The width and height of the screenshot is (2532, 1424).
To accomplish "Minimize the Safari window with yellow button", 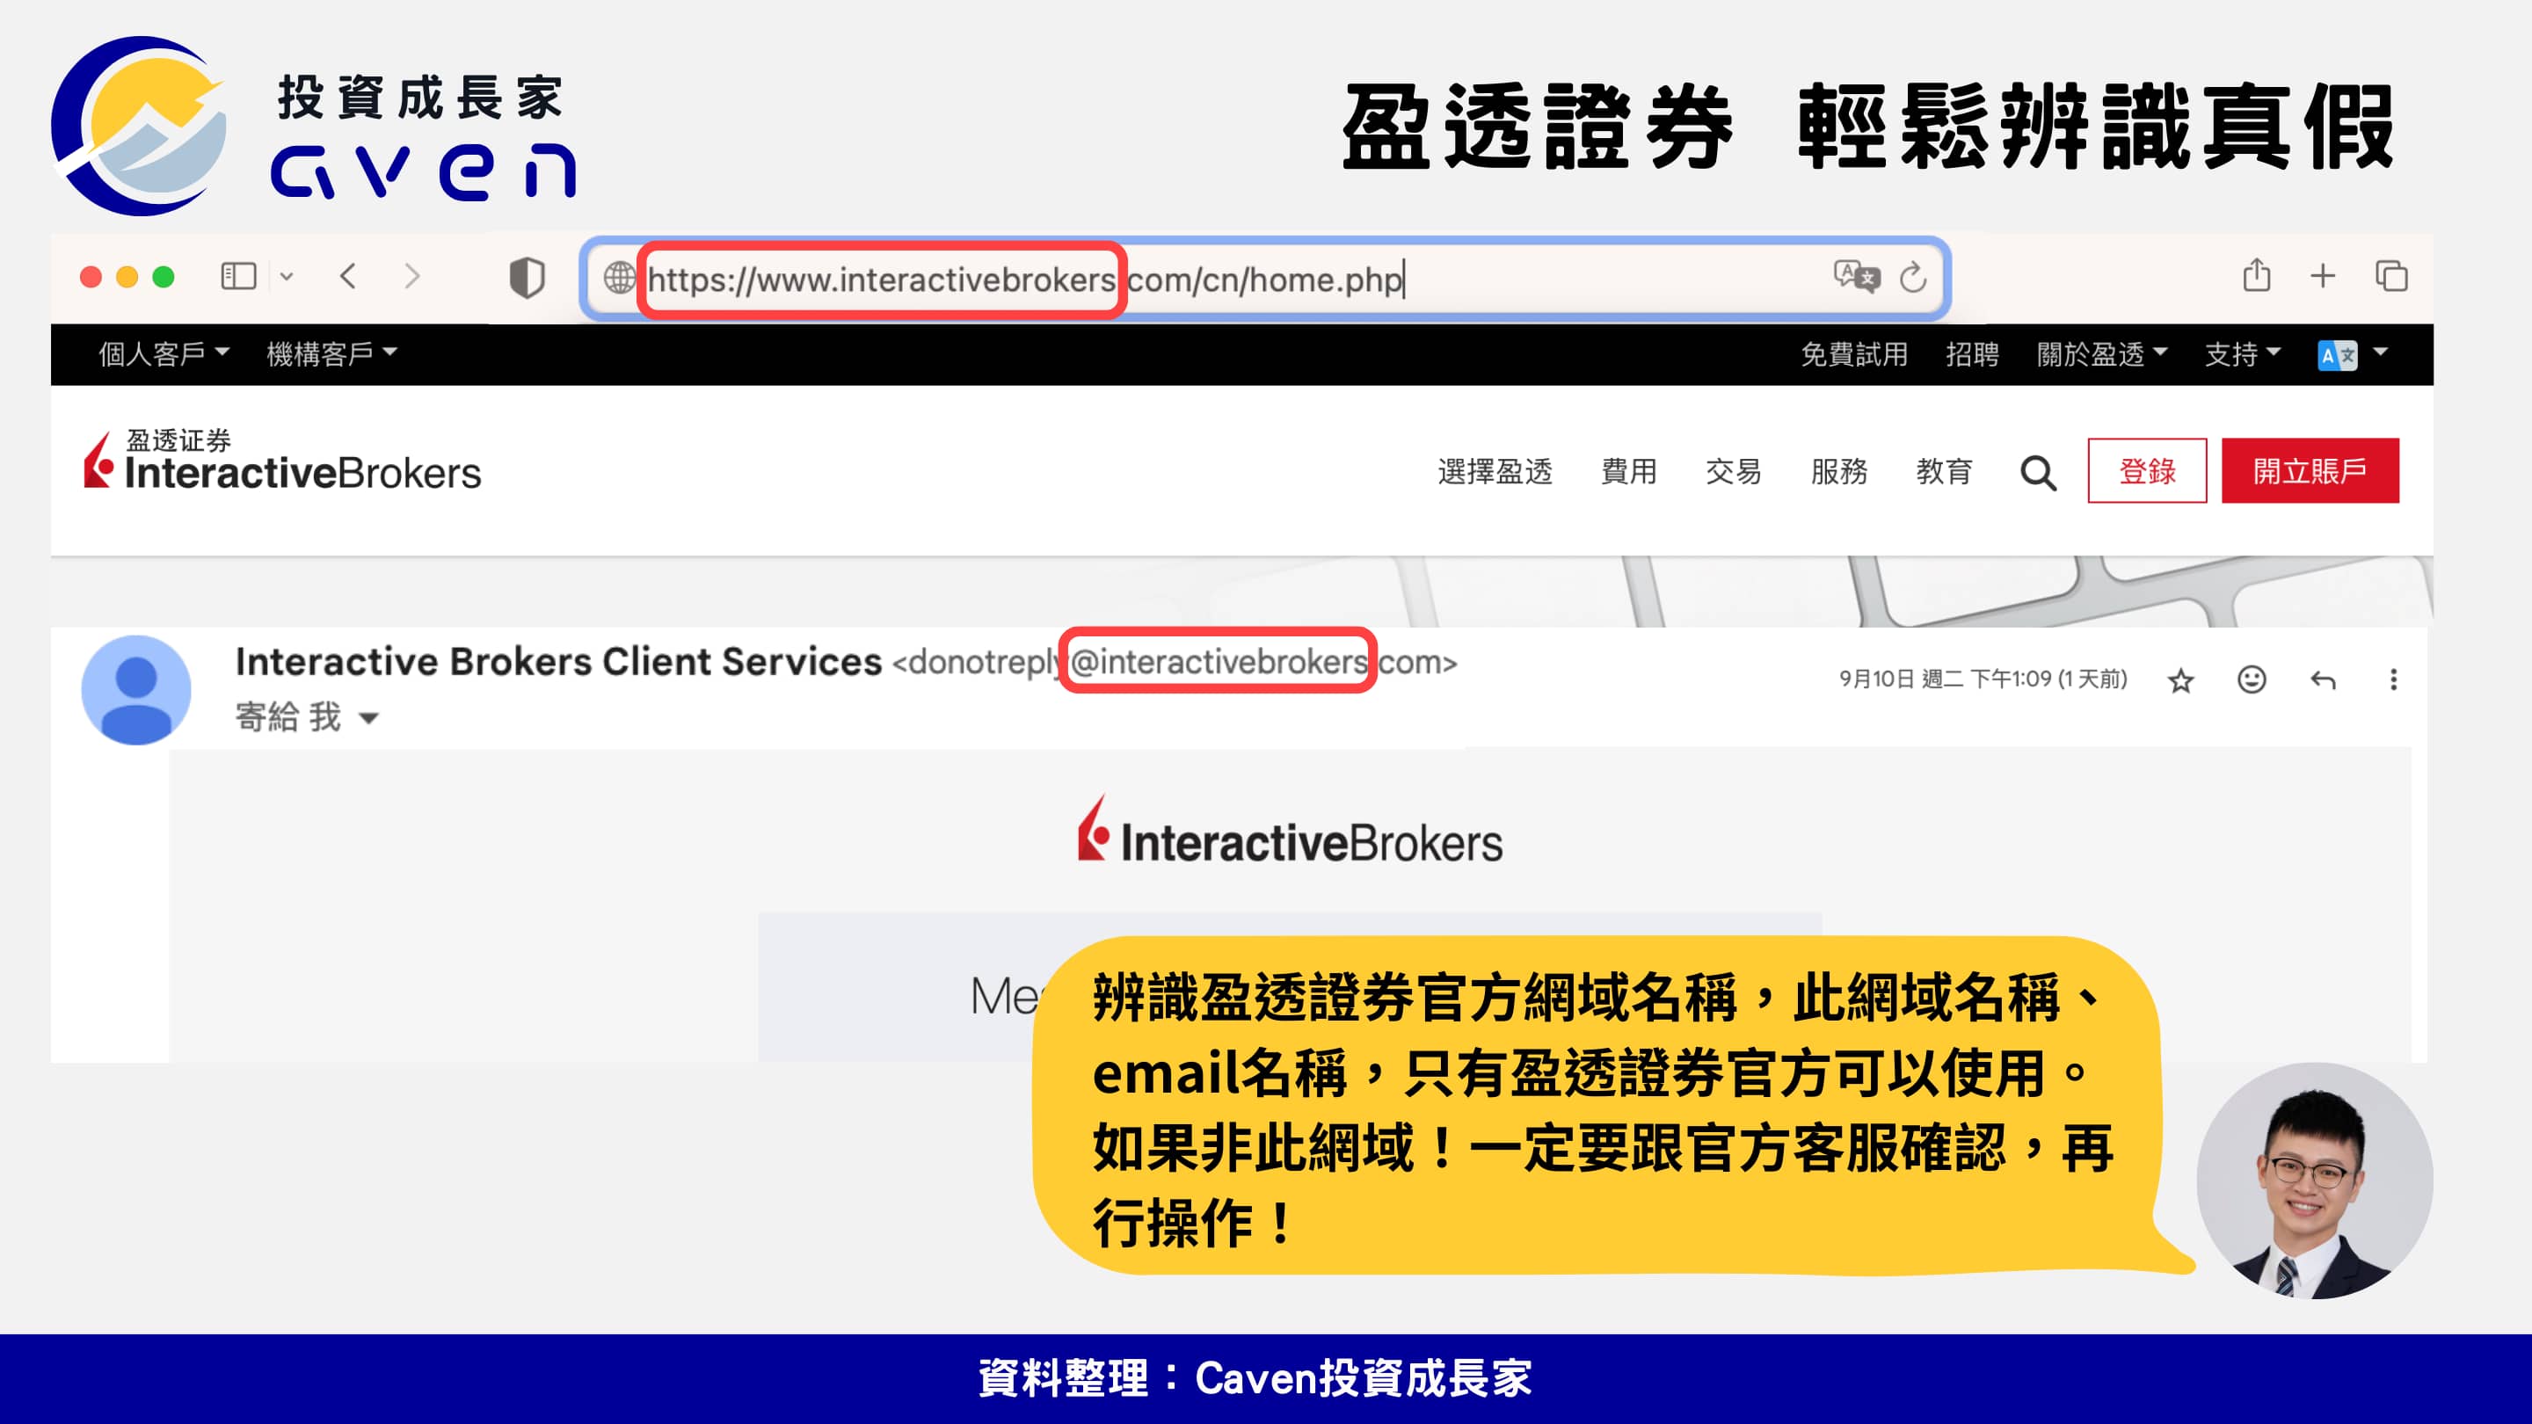I will 127,277.
